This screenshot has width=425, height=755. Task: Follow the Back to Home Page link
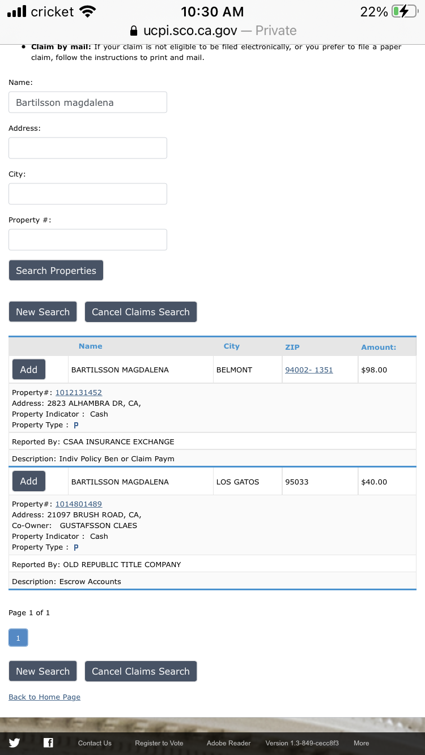45,697
